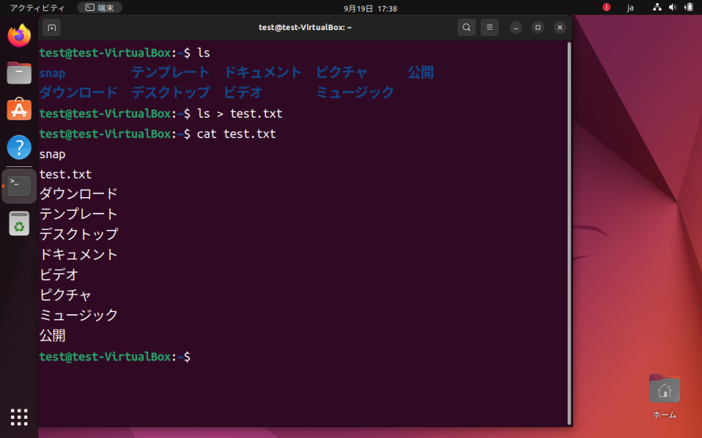Click the white 公開 line in cat output
Screen dimensions: 702x438
pos(52,335)
